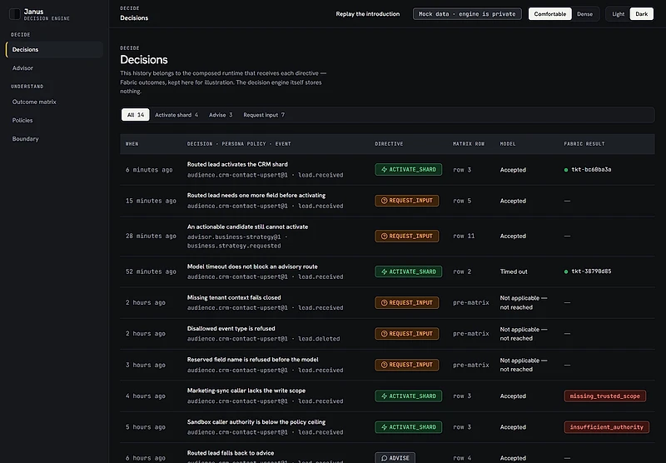Click the DIRECTIVE column header
666x463 pixels.
coord(389,144)
